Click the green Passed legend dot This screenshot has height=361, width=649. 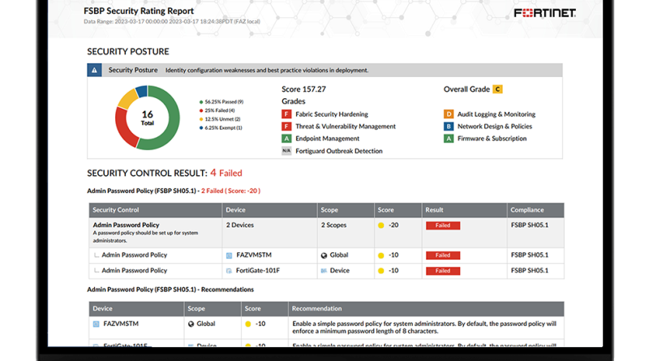click(x=201, y=102)
